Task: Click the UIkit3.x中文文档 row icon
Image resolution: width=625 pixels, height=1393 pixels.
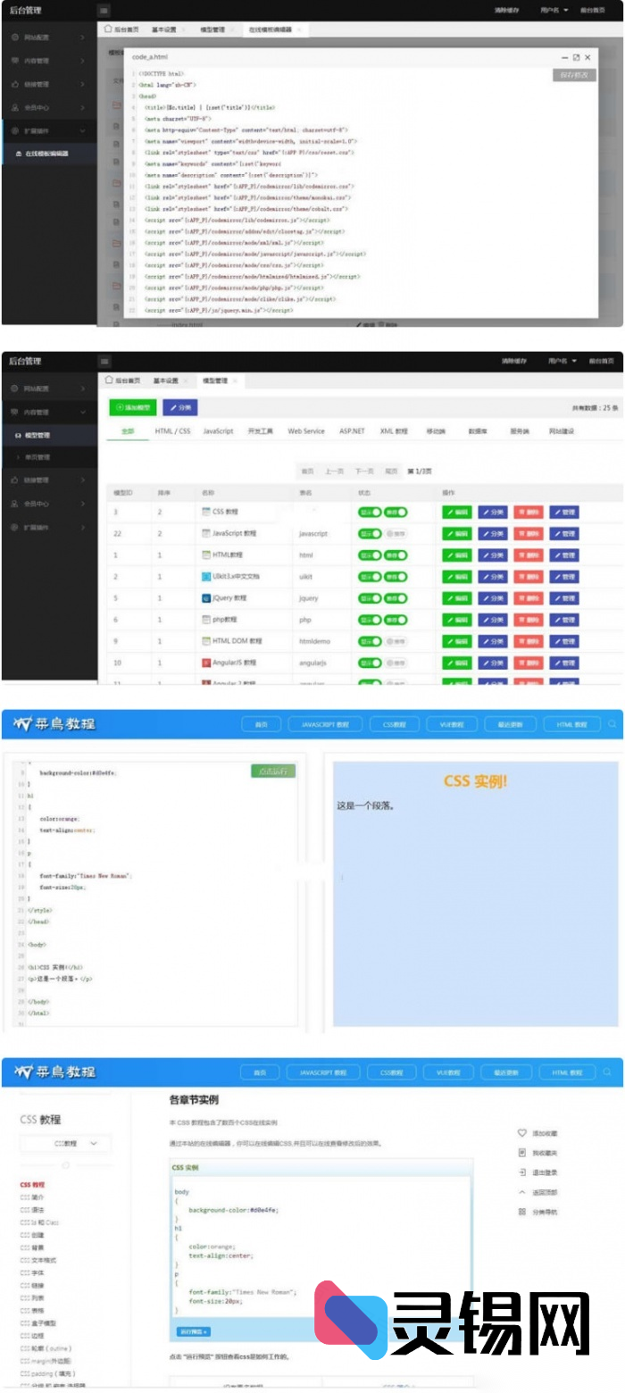Action: tap(206, 576)
